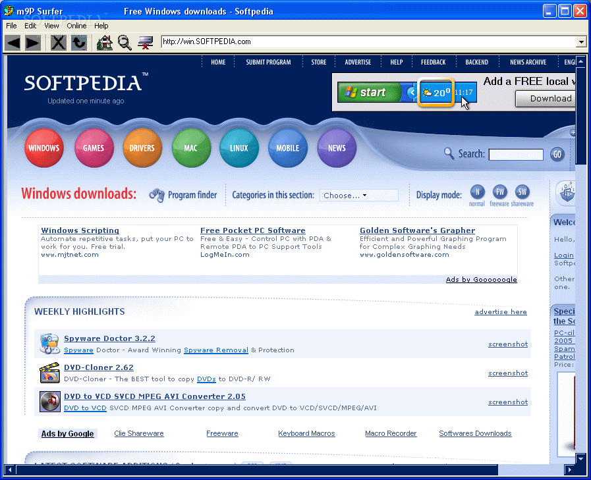Open the pink GAMES category bubble
Viewport: 591px width, 480px height.
pos(94,148)
